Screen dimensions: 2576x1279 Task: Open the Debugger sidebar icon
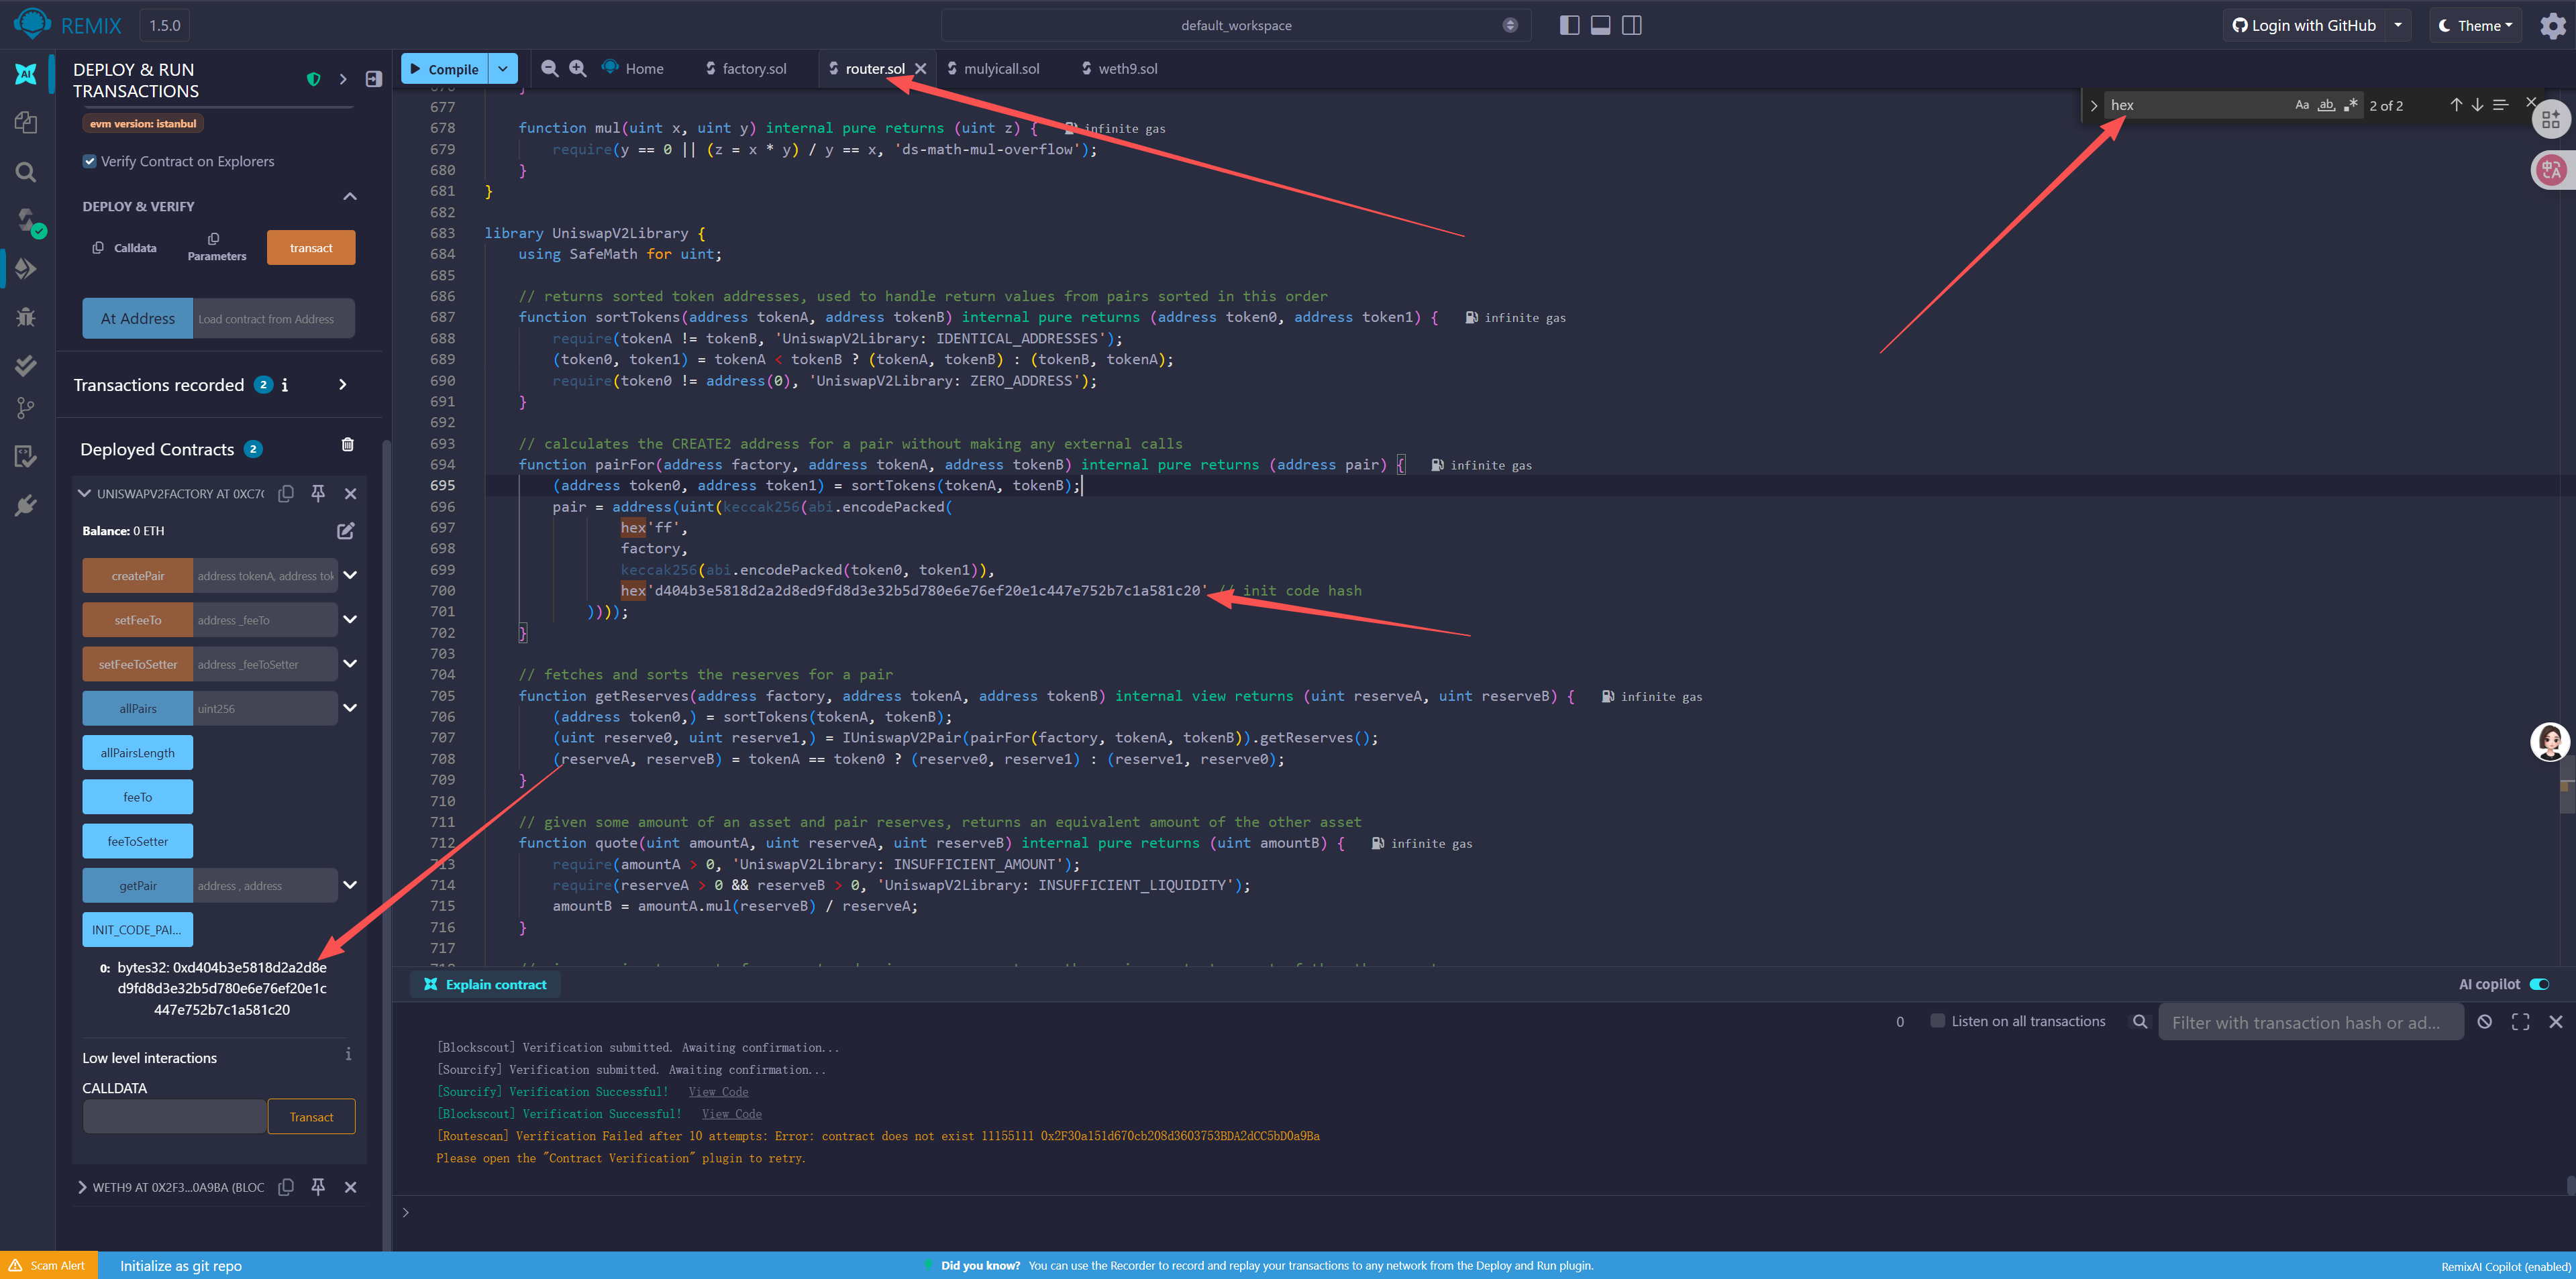(26, 318)
